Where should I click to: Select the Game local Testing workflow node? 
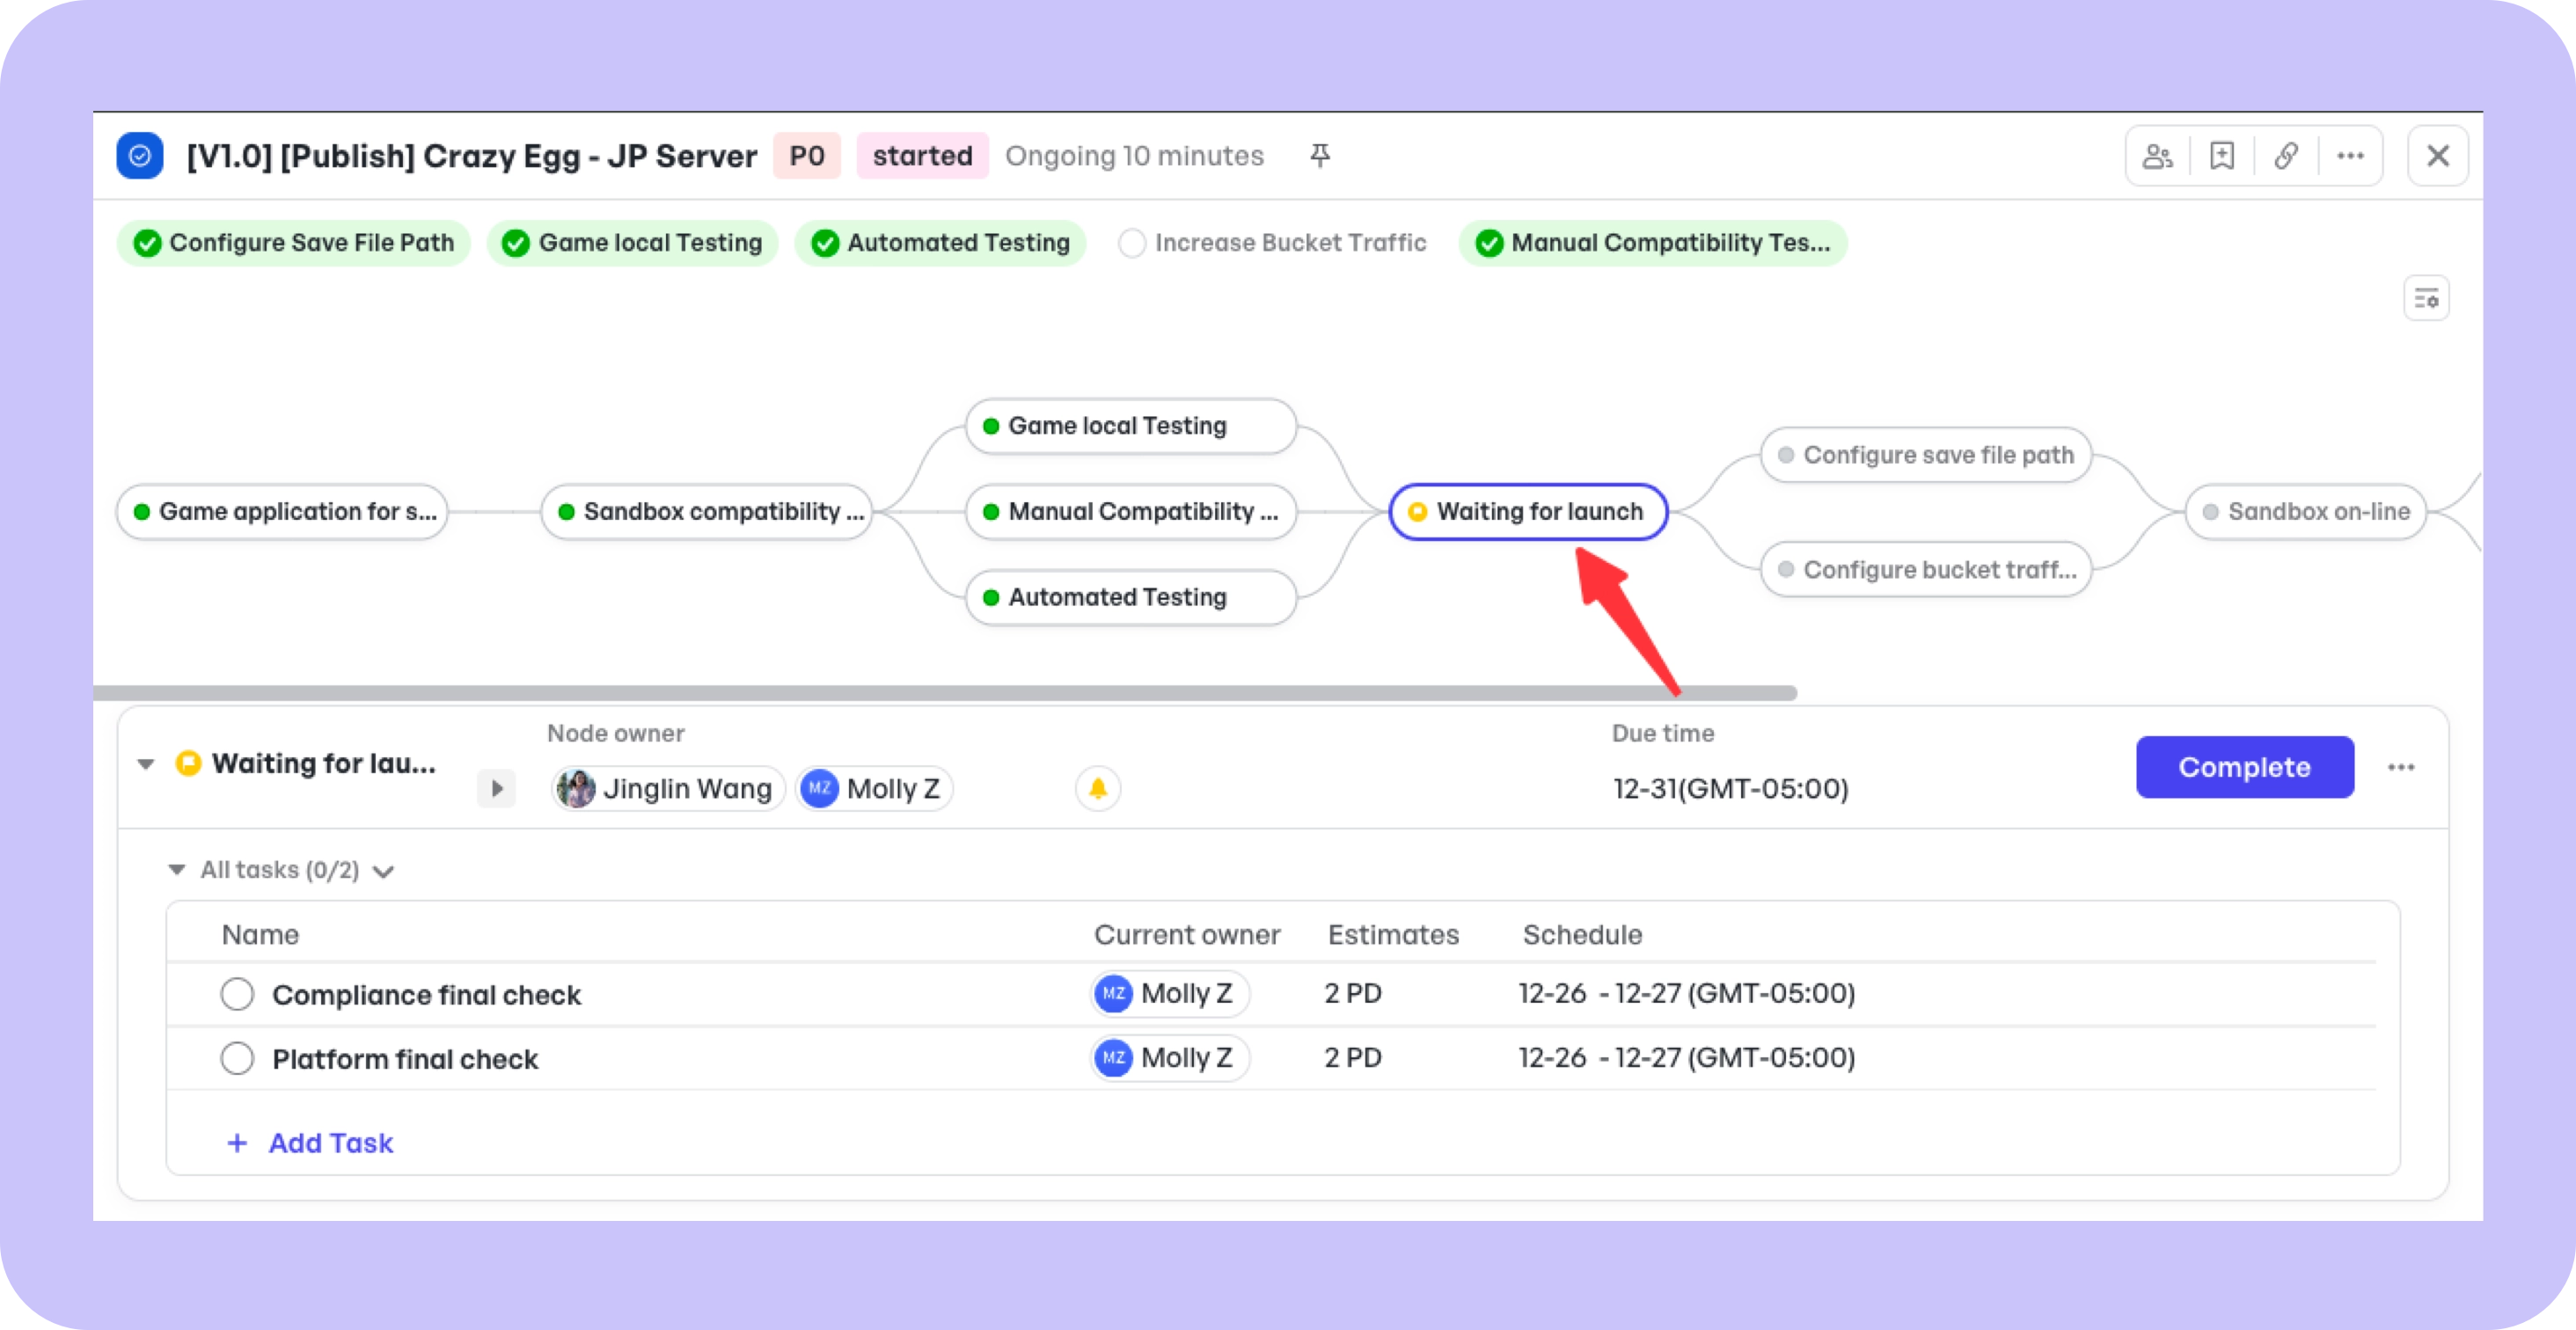coord(1131,426)
